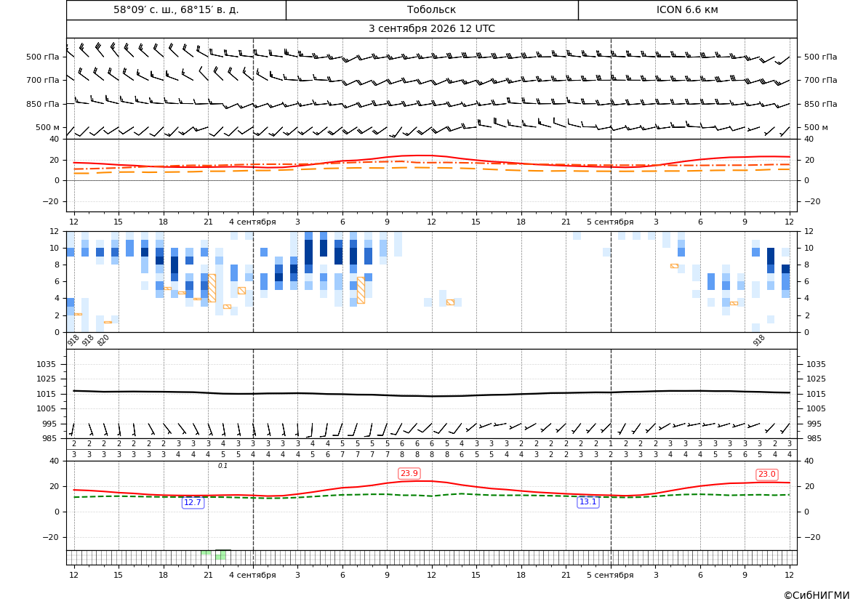850x601 pixels.
Task: Click the 4 сентября label on bottom axis
Action: coord(252,575)
